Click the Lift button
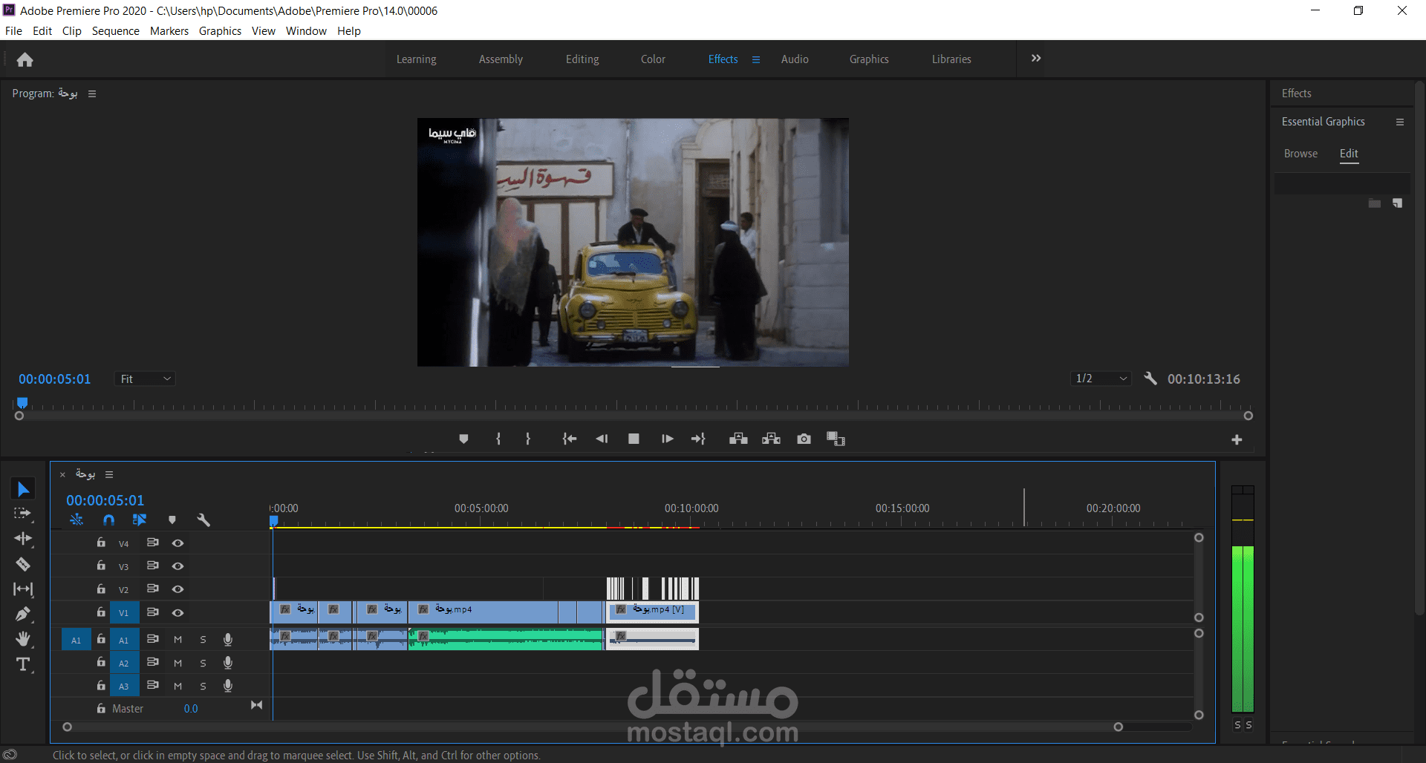The image size is (1426, 763). pyautogui.click(x=738, y=439)
